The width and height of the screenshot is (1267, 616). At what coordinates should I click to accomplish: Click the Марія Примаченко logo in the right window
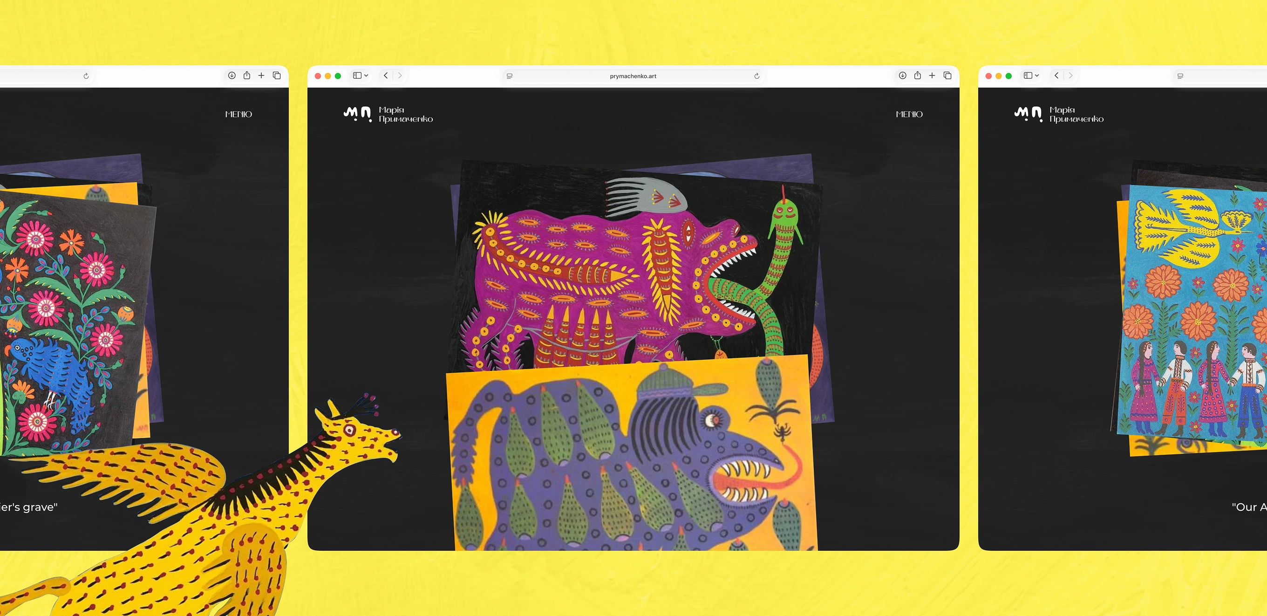tap(1059, 114)
